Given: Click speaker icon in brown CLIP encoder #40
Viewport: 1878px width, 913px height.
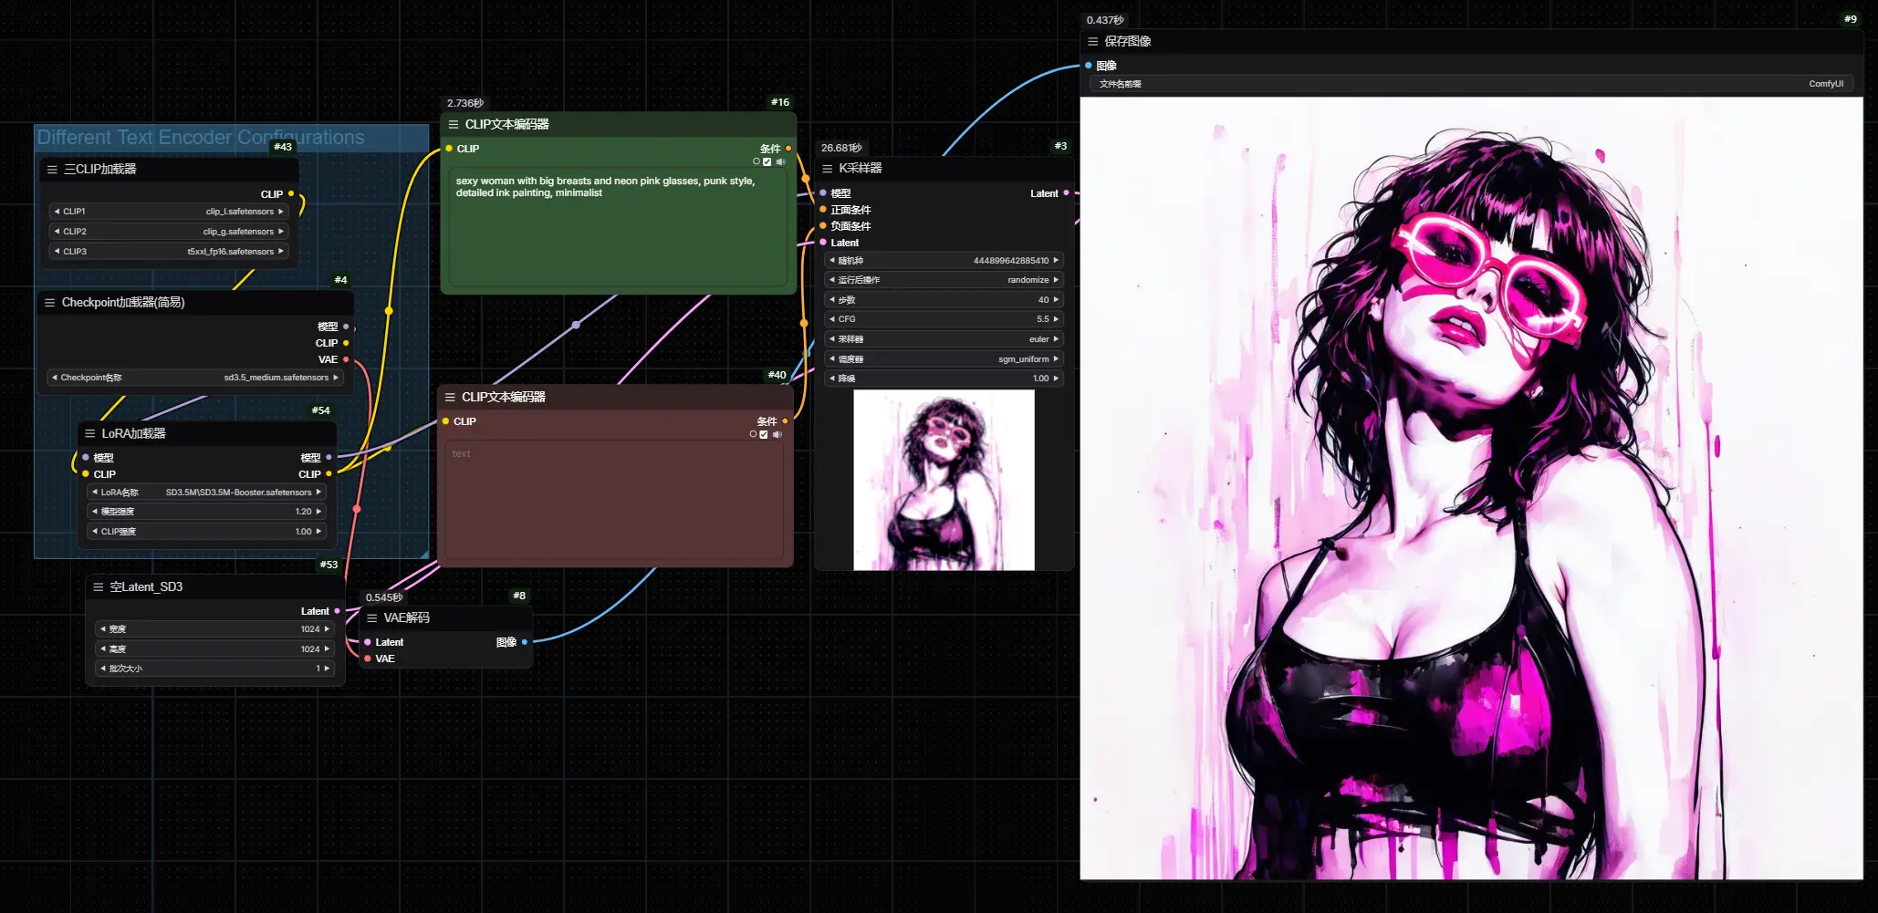Looking at the screenshot, I should tap(777, 434).
